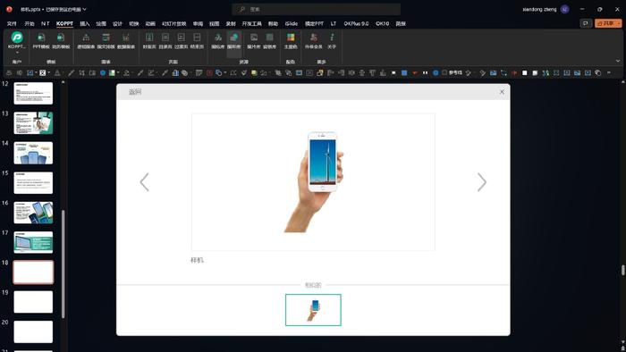Click the PowerPoint app icon in title bar

click(9, 9)
